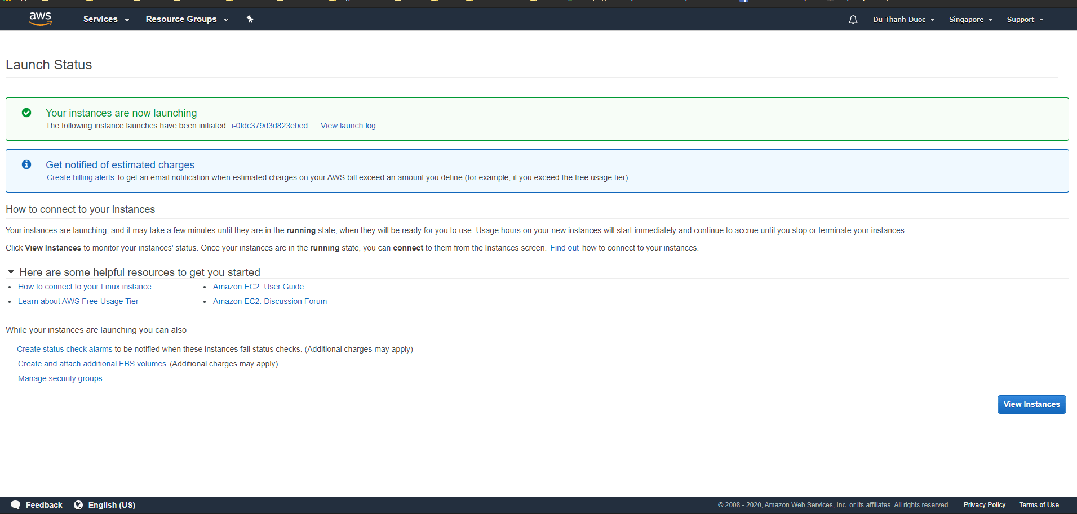The image size is (1077, 514).
Task: Click 'Get notified of estimated charges' heading
Action: click(x=120, y=164)
